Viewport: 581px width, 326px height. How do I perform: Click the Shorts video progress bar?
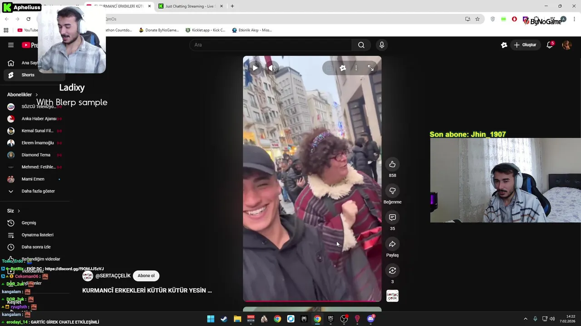click(312, 301)
